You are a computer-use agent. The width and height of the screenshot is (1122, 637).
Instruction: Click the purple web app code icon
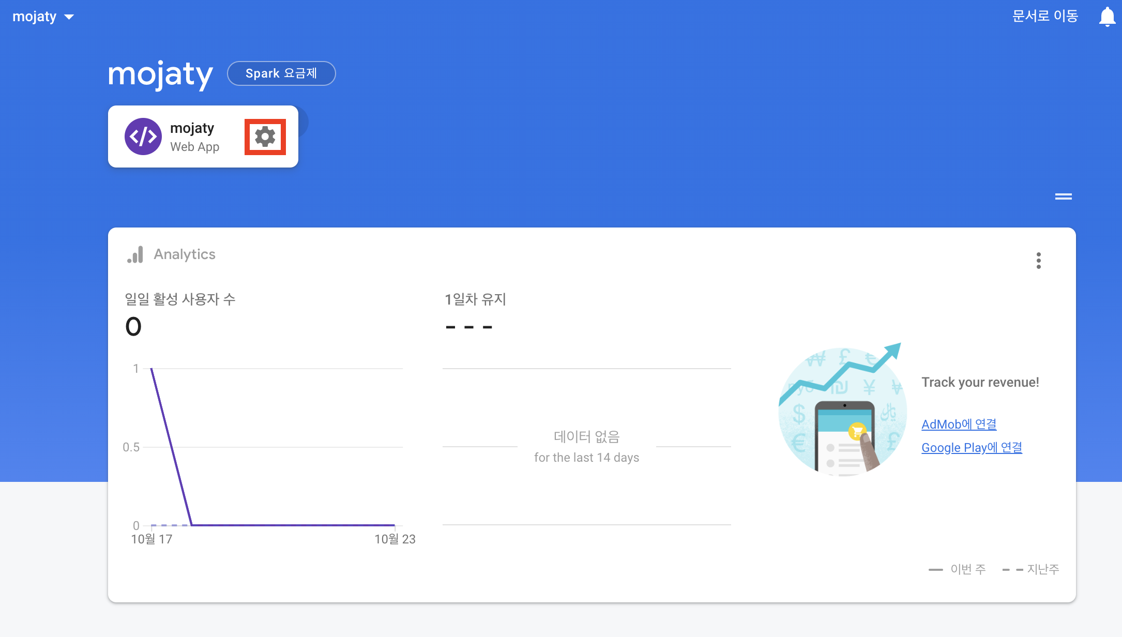tap(143, 136)
